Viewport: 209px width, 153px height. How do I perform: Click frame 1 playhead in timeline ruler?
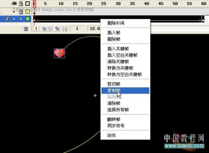click(34, 4)
